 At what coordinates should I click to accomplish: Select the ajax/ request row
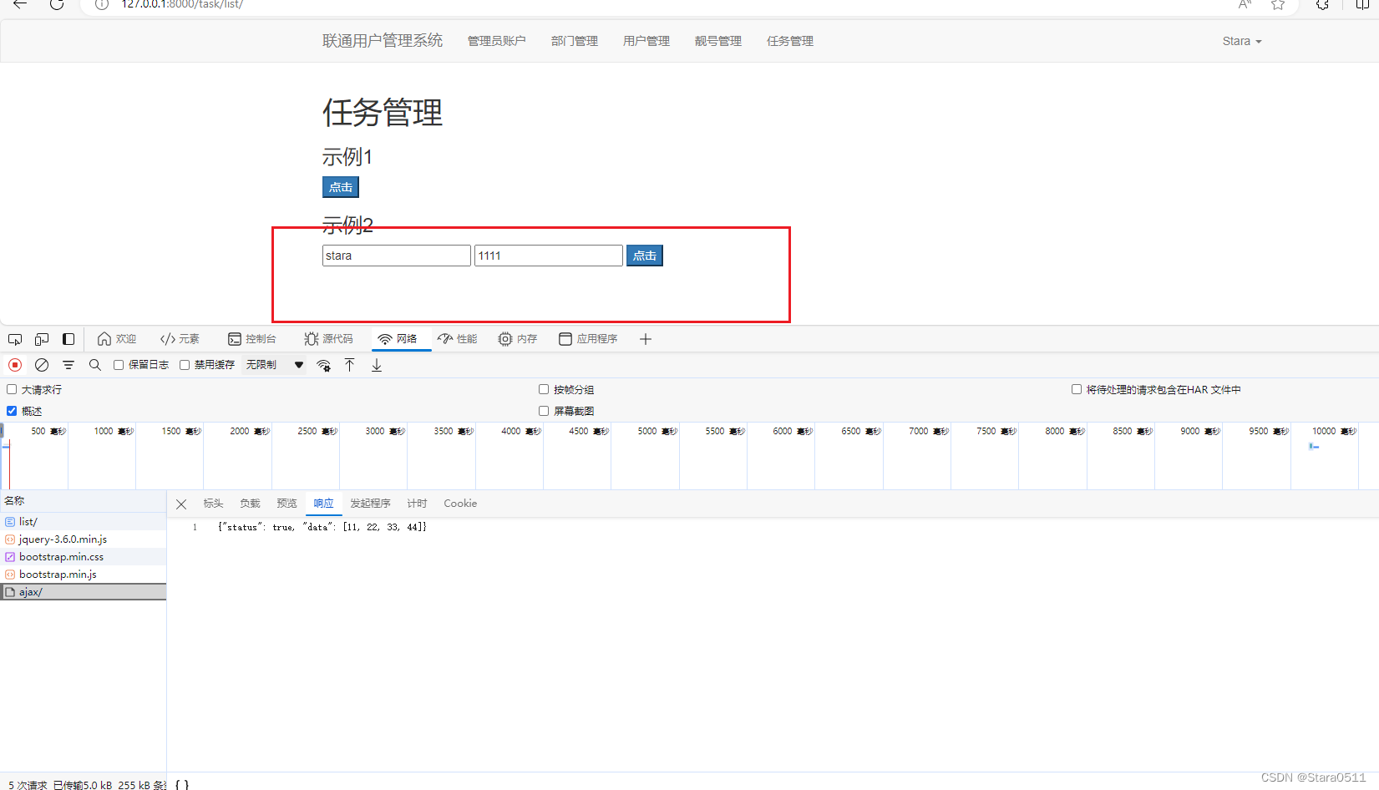pos(84,592)
